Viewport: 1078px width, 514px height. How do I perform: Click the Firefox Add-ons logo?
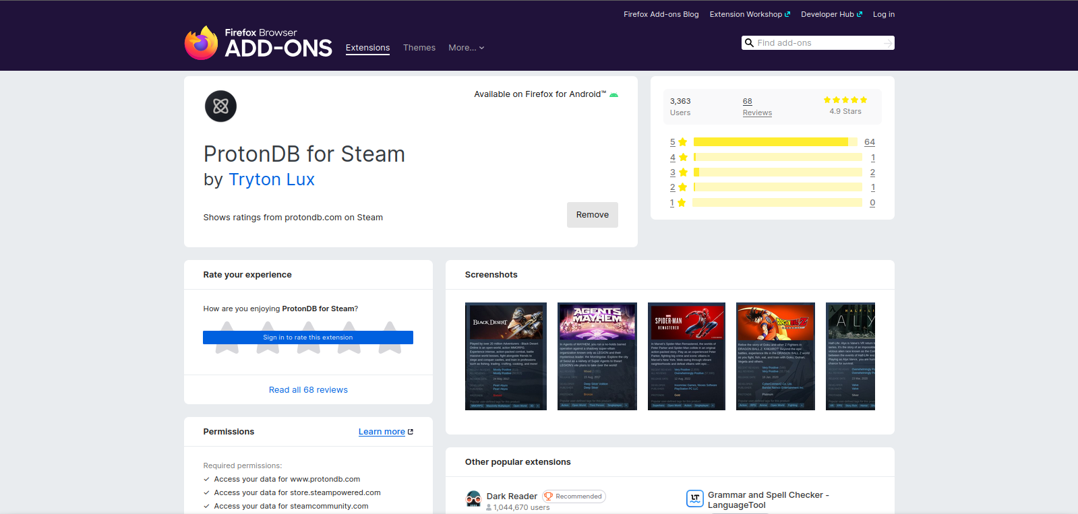coord(258,43)
